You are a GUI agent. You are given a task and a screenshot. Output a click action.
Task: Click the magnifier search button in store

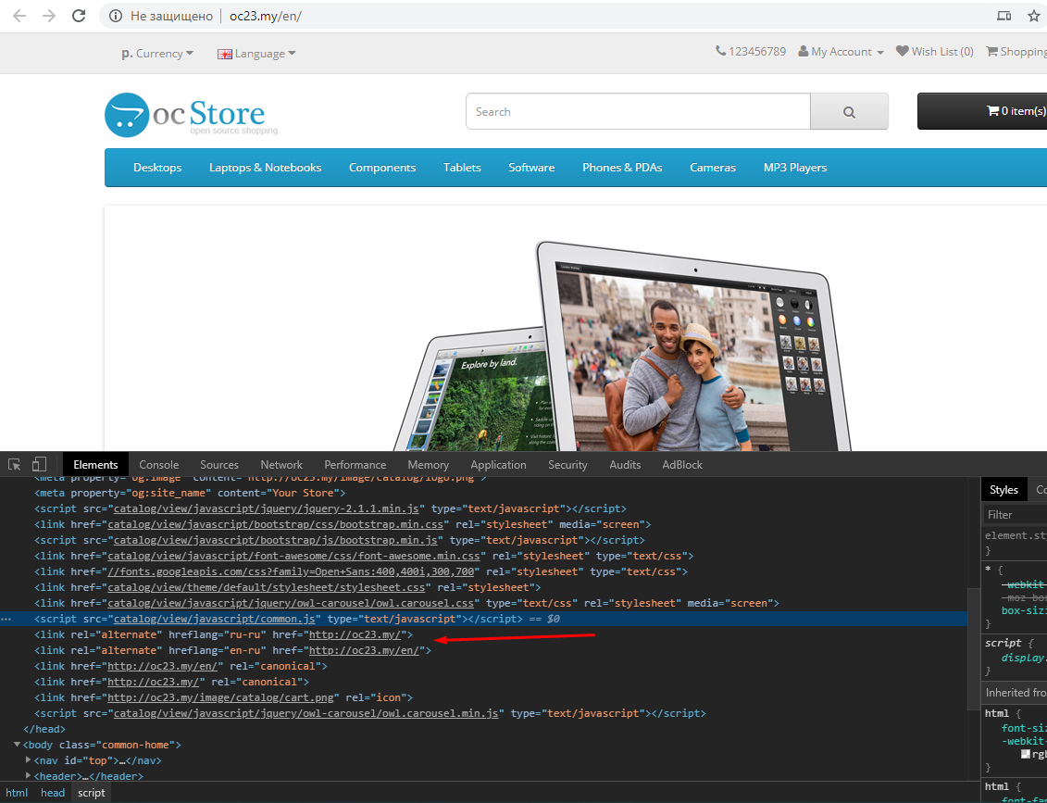[x=849, y=112]
